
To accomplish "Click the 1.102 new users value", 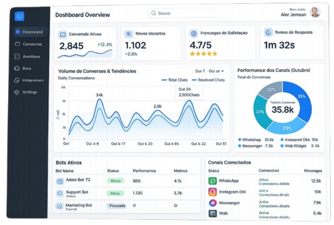I will coord(135,45).
